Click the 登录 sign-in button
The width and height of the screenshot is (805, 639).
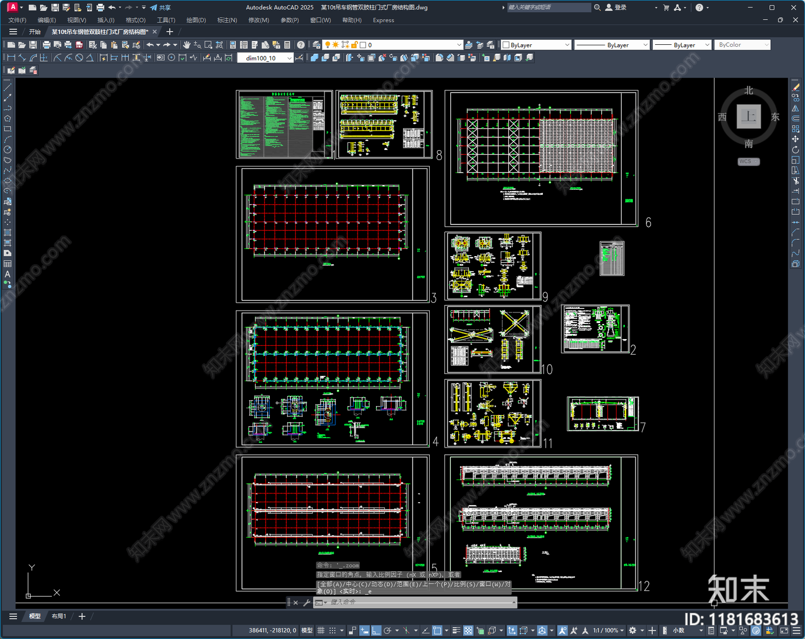tap(616, 8)
